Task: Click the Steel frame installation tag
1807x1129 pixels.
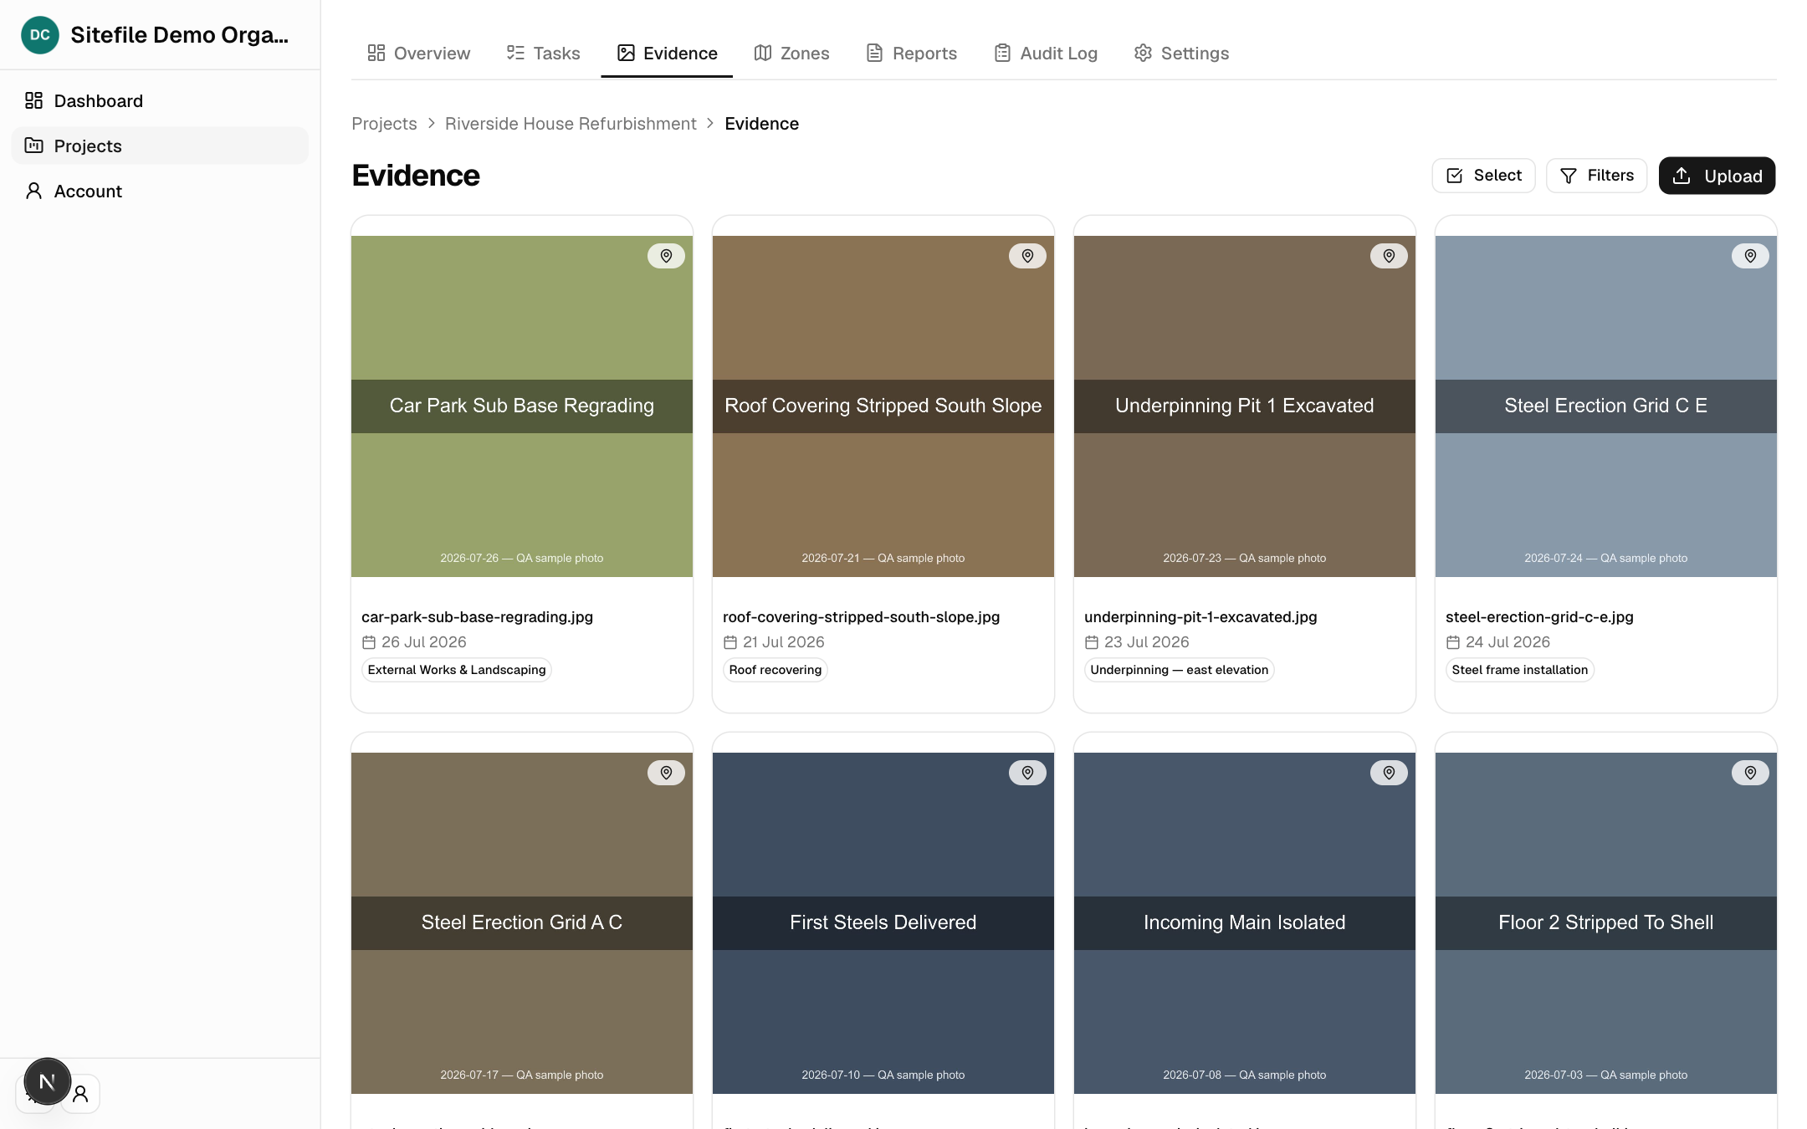Action: coord(1520,670)
